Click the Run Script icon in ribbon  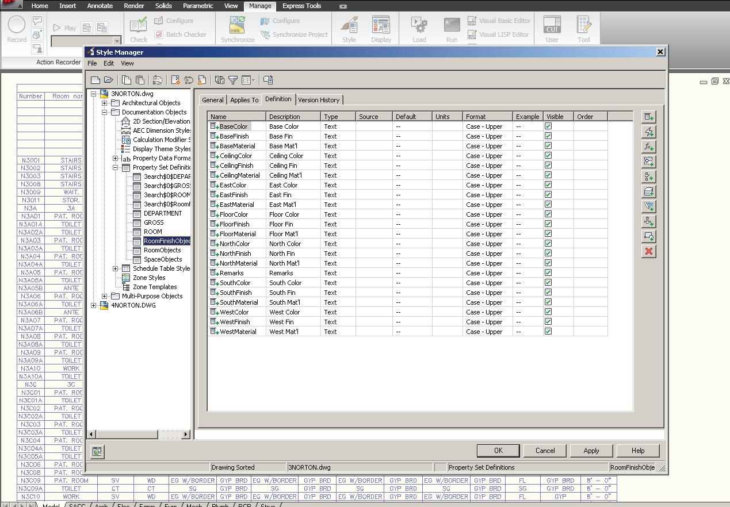click(x=452, y=29)
